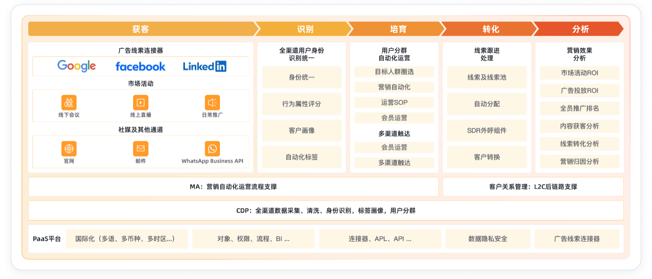Click the 市场活动 section heading
The image size is (652, 279).
click(140, 83)
